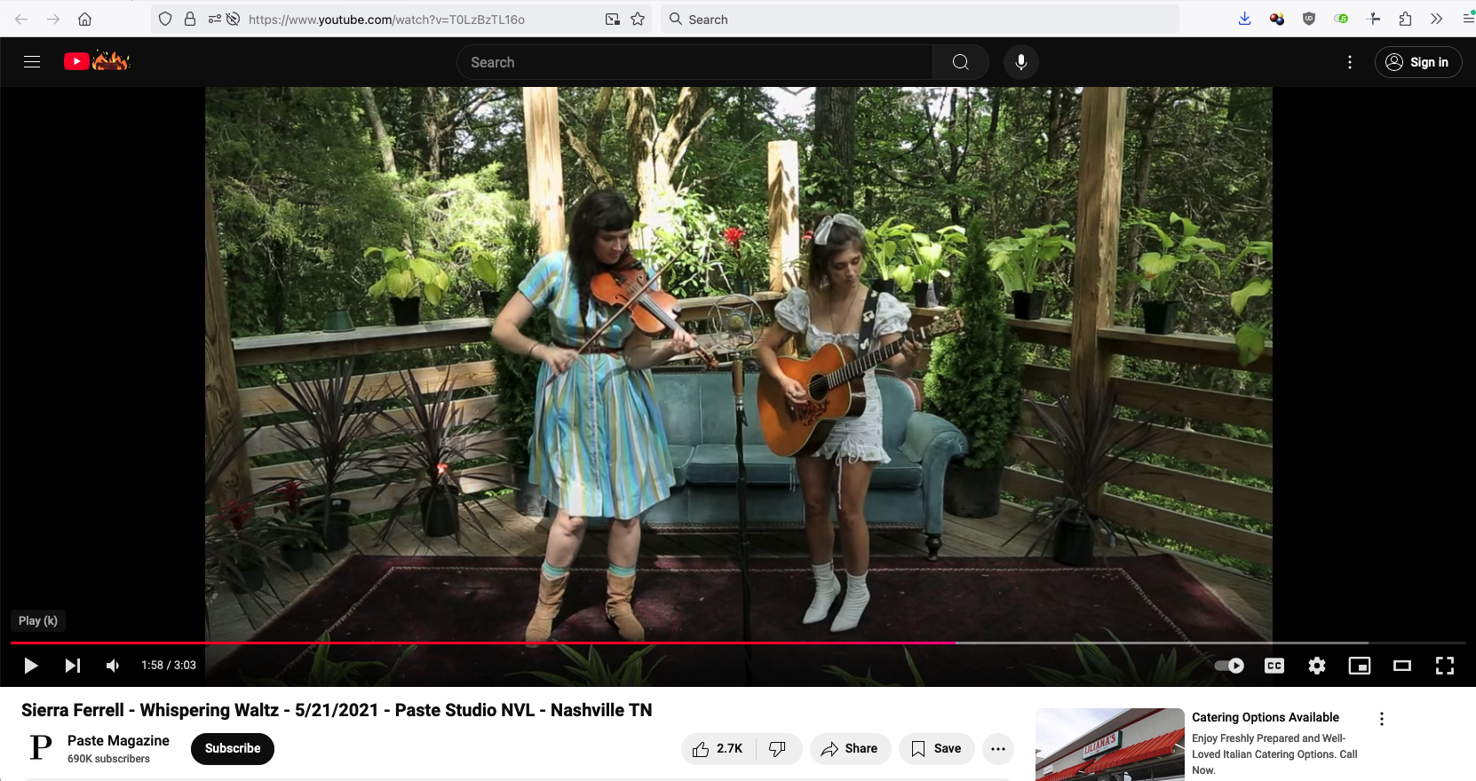Focus the YouTube search field
Screen dimensions: 1476x781
[694, 62]
